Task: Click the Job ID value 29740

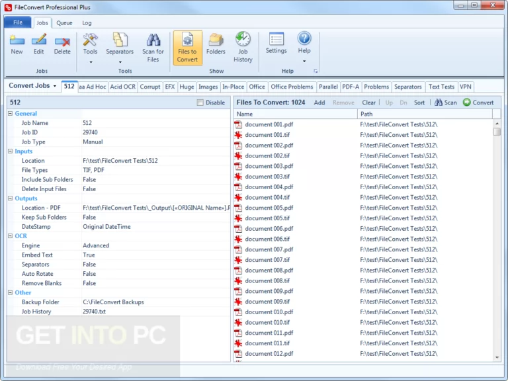Action: coord(90,132)
